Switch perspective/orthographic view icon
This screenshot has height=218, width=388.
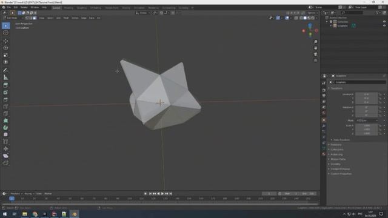(315, 61)
